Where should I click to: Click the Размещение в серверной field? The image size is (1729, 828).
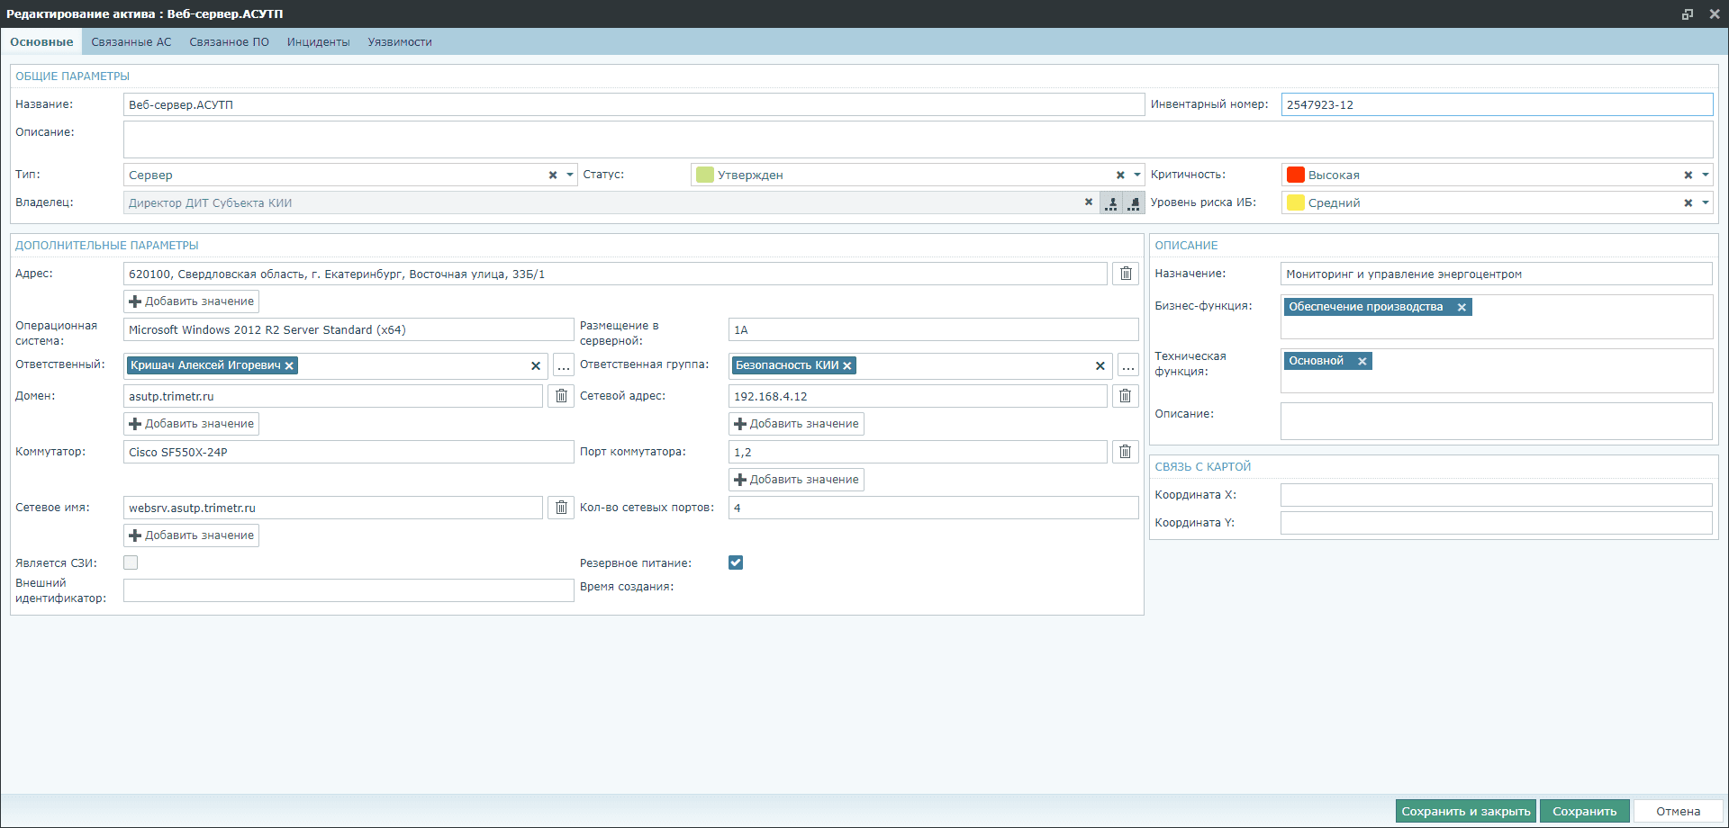[x=934, y=329]
